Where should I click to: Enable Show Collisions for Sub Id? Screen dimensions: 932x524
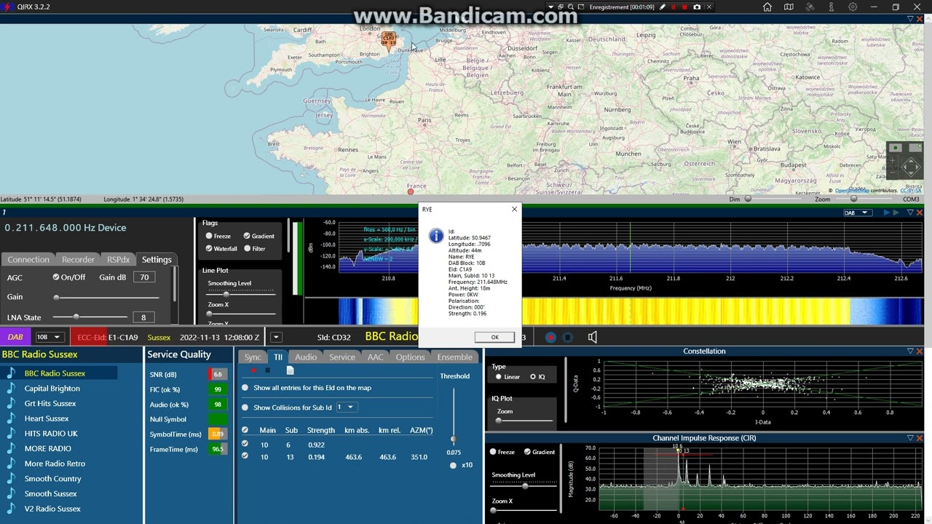[245, 408]
